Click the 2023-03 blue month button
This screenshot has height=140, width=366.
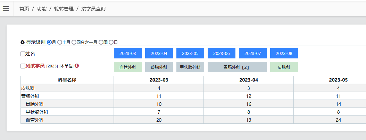128,53
